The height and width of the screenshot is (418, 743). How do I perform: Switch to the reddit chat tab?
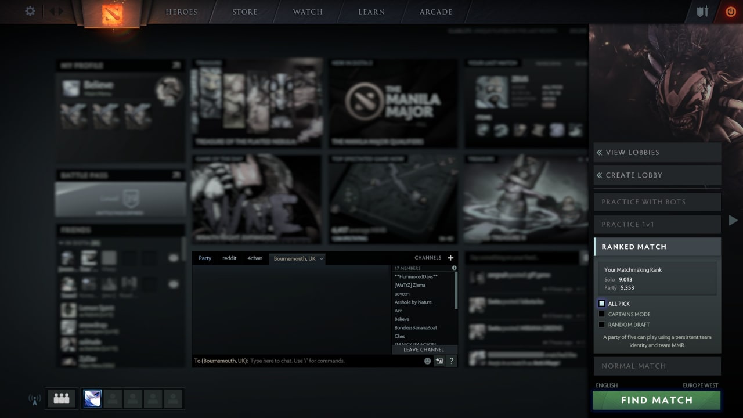(229, 258)
